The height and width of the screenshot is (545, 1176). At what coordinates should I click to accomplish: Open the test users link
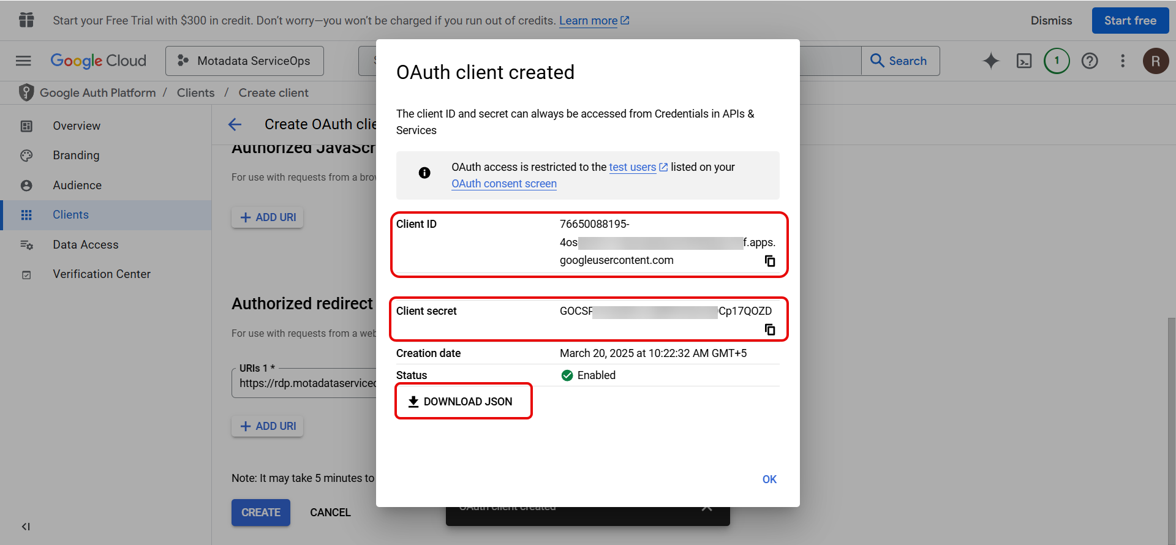633,167
